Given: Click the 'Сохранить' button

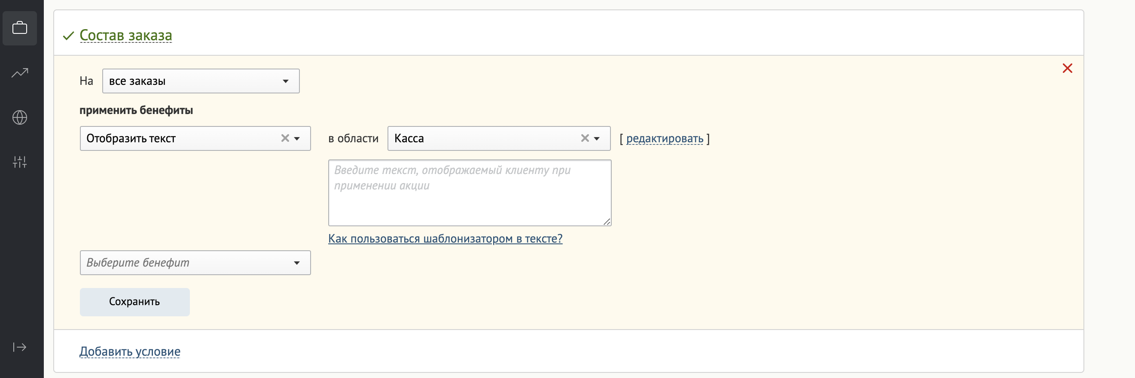Looking at the screenshot, I should tap(135, 302).
